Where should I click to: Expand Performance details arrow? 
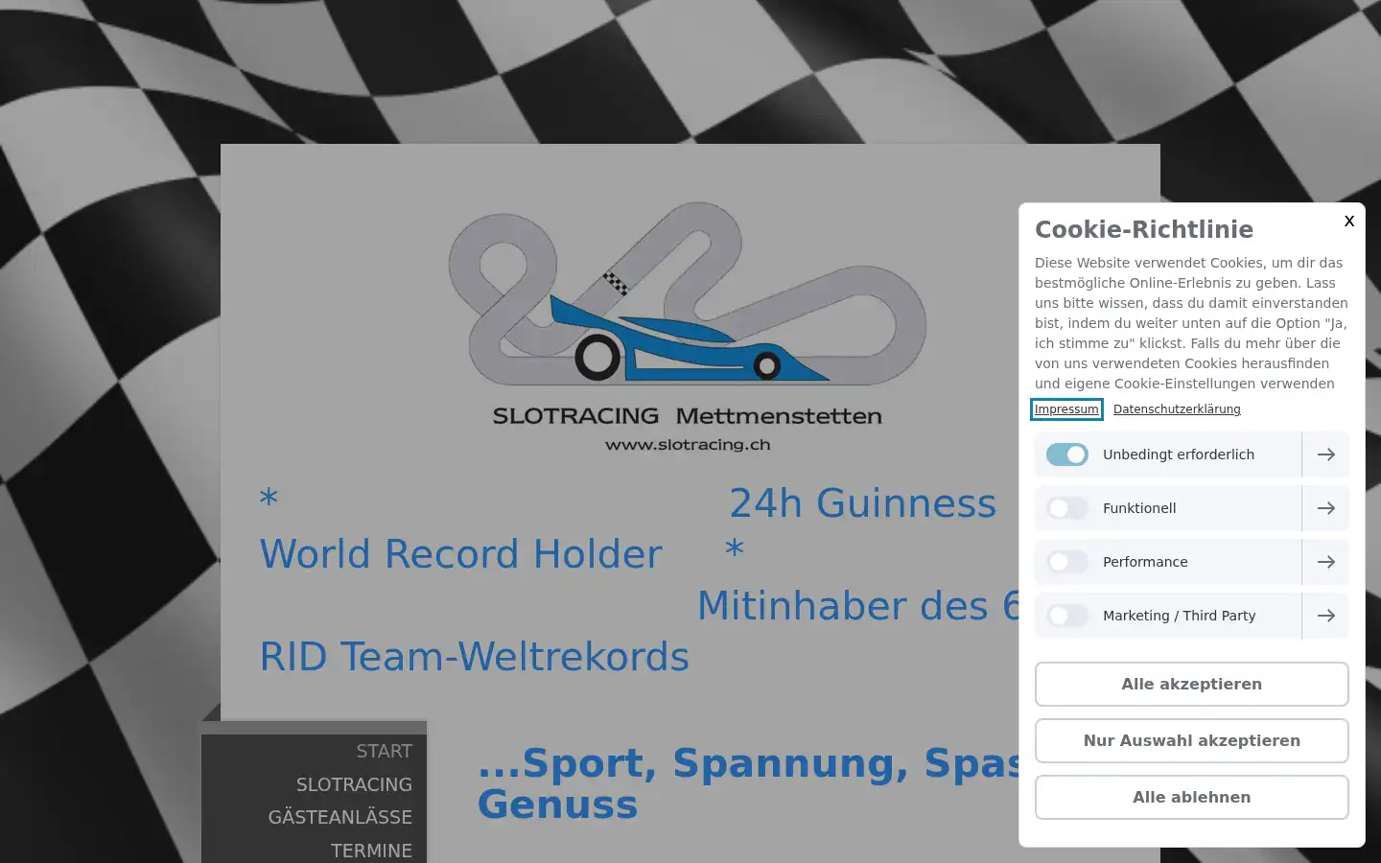[1325, 562]
